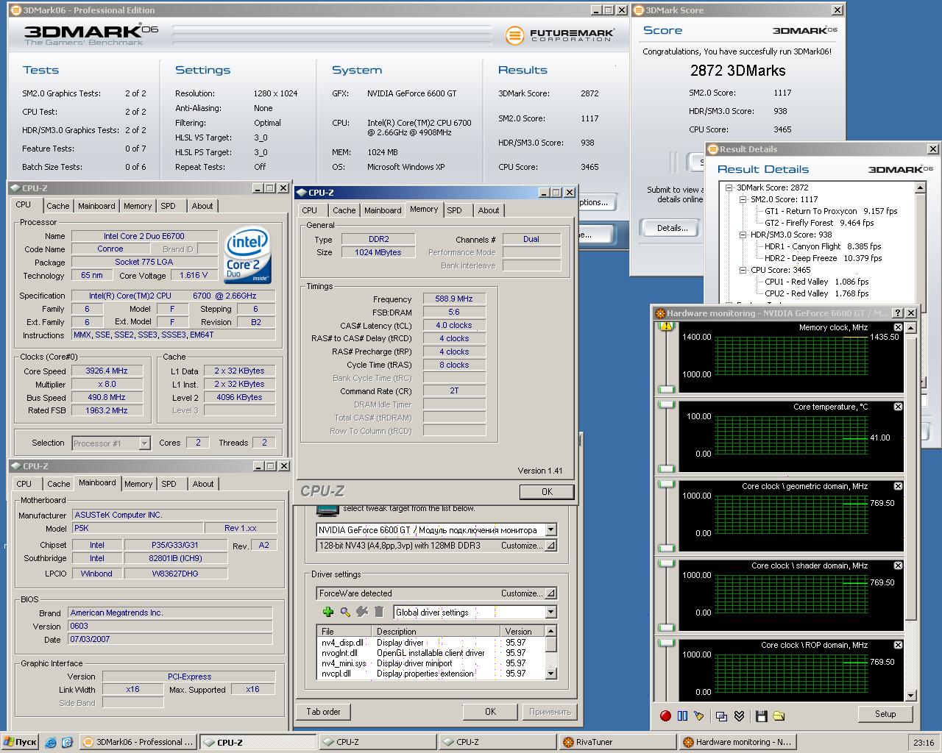Select Memory tab in top-left CPU-Z window
Image resolution: width=942 pixels, height=753 pixels.
point(138,206)
